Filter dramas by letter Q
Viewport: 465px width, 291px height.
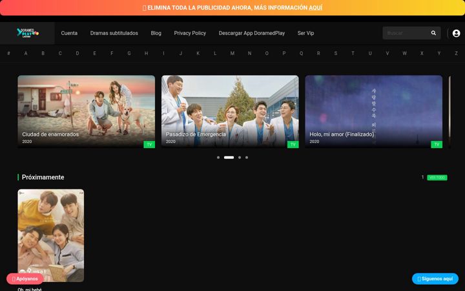click(302, 54)
